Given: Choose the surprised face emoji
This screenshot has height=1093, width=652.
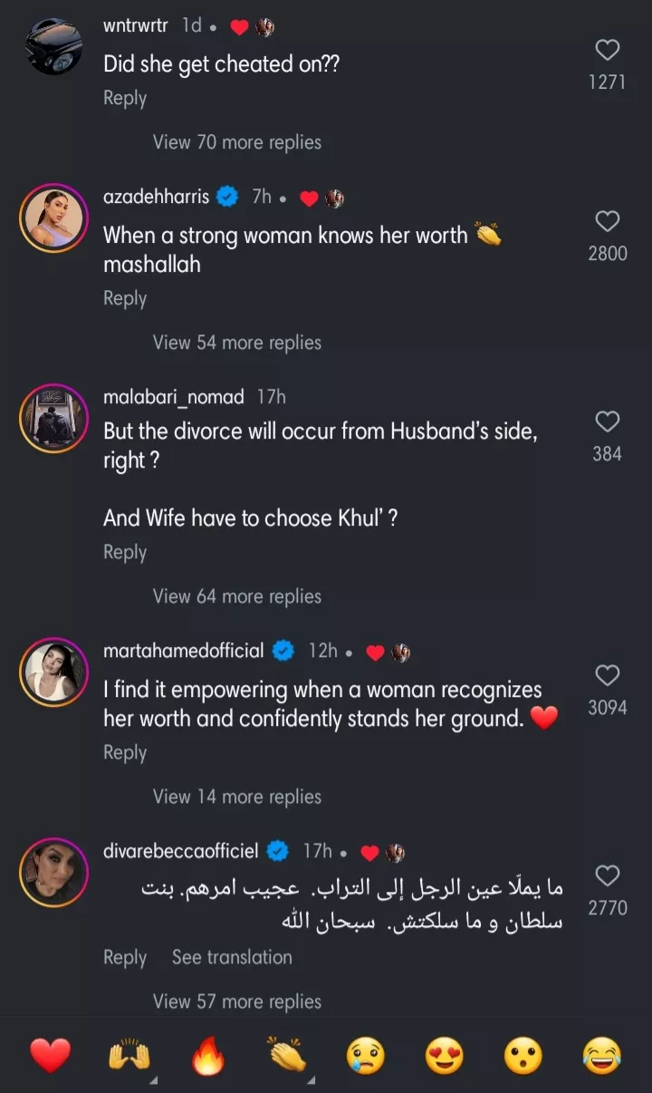Looking at the screenshot, I should [523, 1056].
